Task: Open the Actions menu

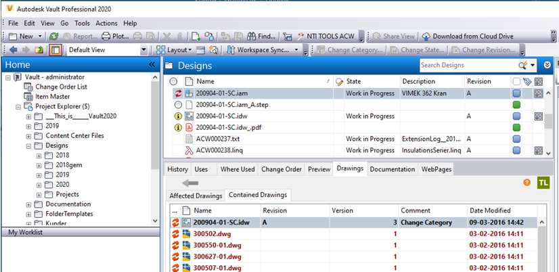Action: click(106, 23)
